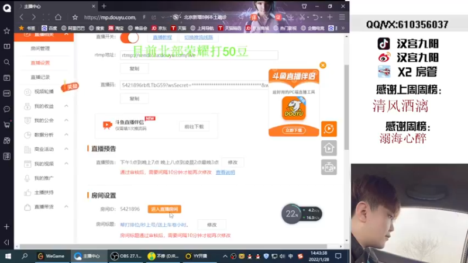The image size is (468, 263).
Task: Click the 直播码 input field
Action: click(x=195, y=85)
